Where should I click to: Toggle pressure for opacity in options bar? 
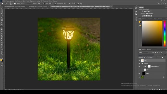(x=44, y=4)
